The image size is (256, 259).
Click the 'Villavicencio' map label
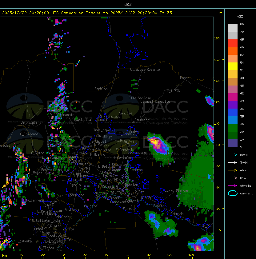click(62, 115)
